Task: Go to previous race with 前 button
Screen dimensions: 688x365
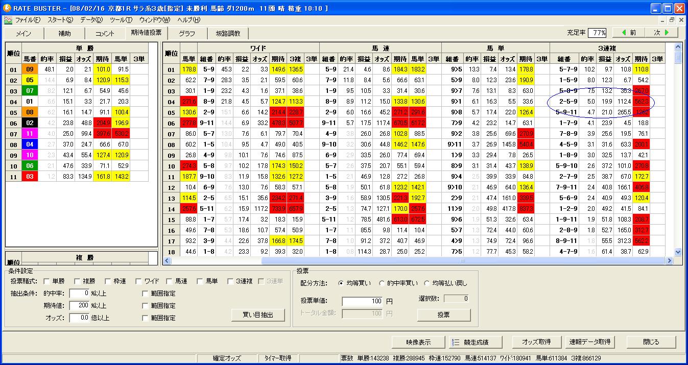Action: [x=628, y=33]
